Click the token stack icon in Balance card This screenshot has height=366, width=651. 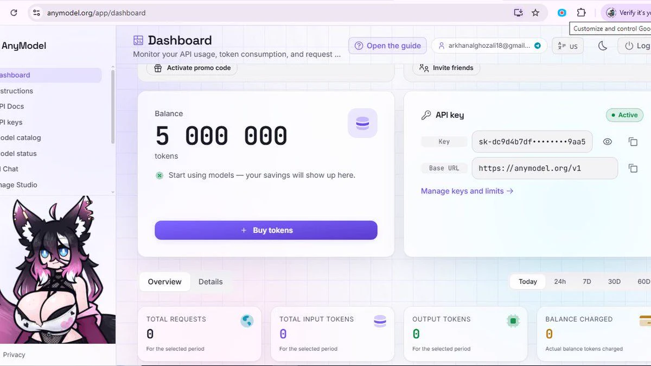click(362, 123)
